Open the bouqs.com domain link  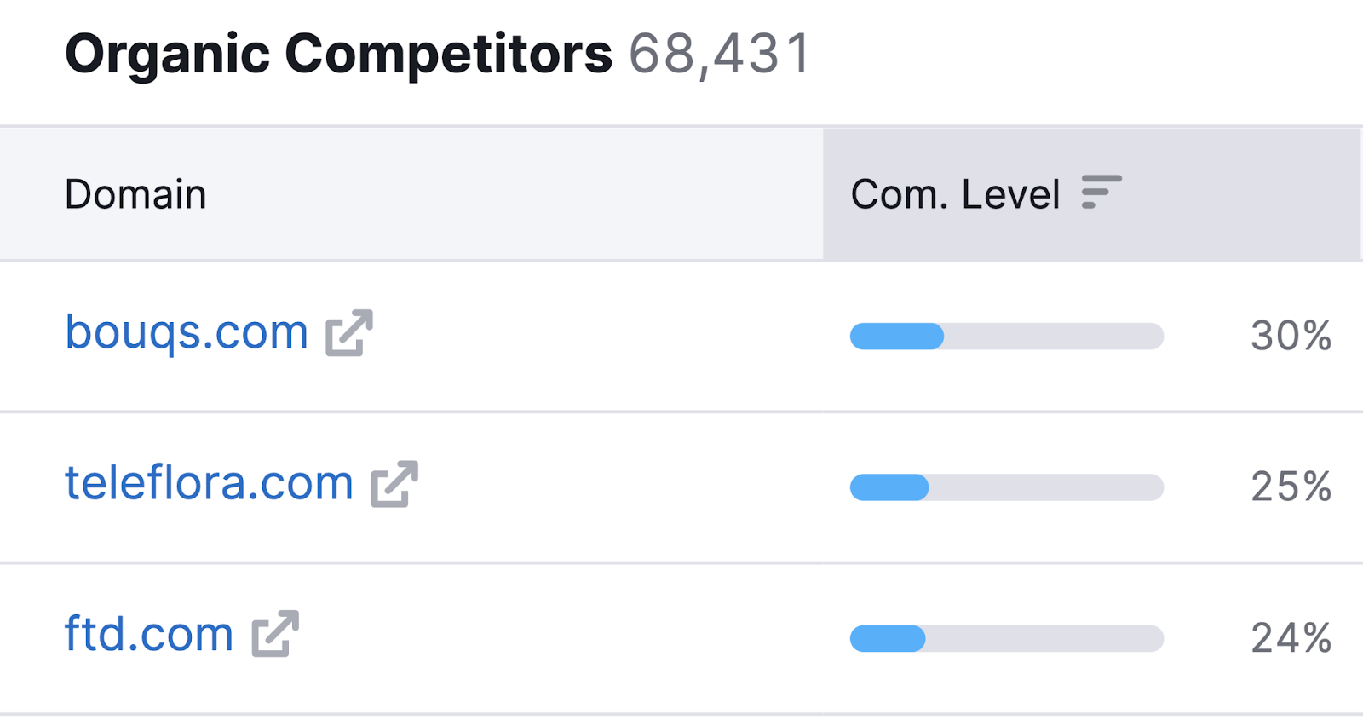tap(187, 332)
